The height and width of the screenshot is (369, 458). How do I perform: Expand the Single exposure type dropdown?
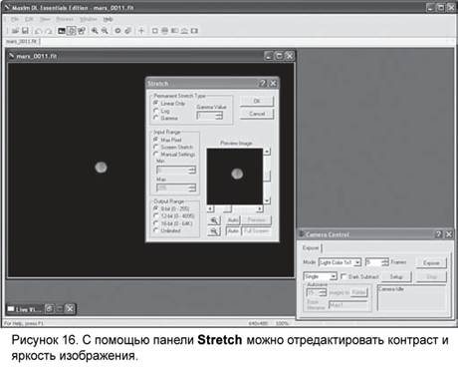[x=334, y=276]
